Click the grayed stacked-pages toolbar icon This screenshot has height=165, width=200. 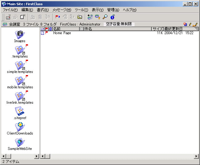[33, 17]
